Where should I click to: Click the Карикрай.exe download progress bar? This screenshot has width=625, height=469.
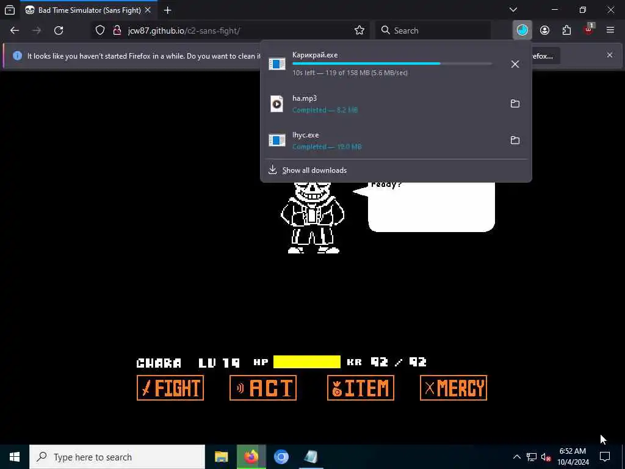point(392,64)
